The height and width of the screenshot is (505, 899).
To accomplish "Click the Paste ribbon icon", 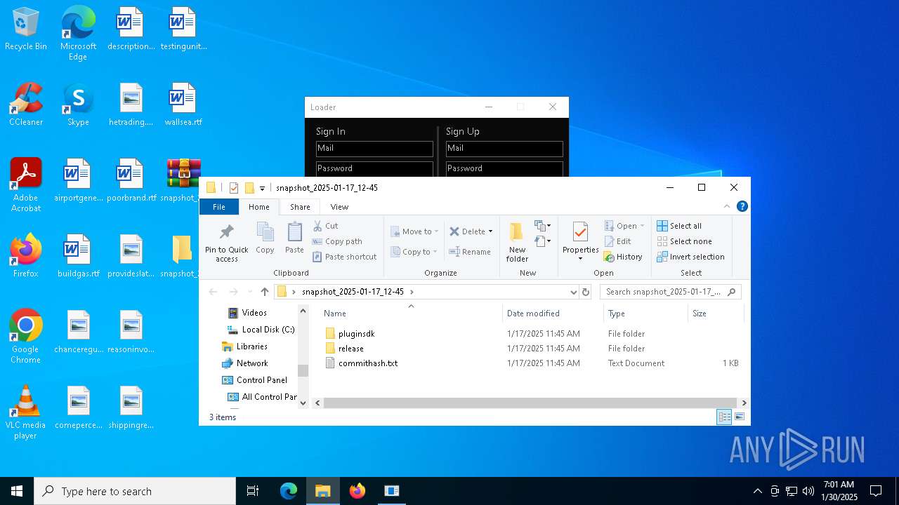I will [x=294, y=232].
